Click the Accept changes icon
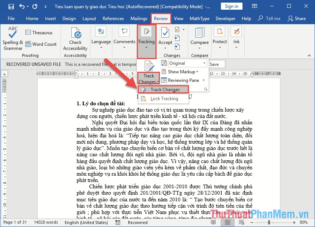The height and width of the screenshot is (227, 315). [x=165, y=36]
